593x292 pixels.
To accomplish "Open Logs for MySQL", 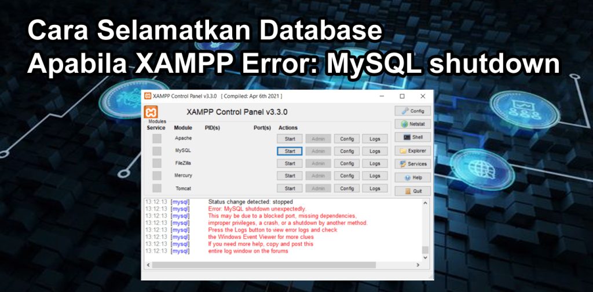I will 375,151.
